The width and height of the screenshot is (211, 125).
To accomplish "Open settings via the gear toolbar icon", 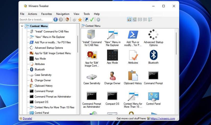I will click(98, 19).
